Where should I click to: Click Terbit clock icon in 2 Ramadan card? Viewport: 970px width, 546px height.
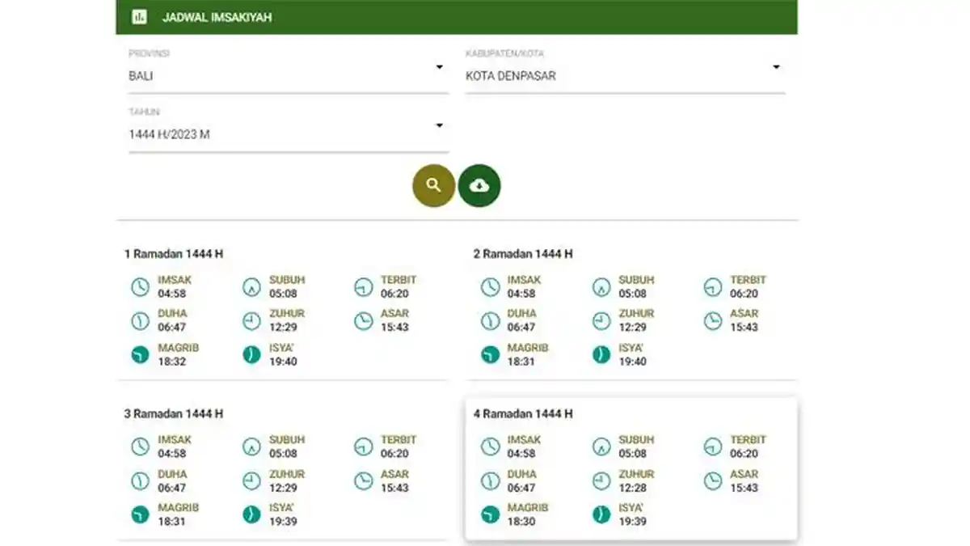712,287
